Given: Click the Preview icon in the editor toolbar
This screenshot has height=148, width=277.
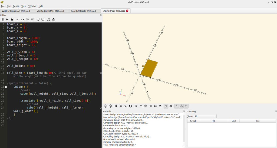Looking at the screenshot, I should tap(38, 19).
